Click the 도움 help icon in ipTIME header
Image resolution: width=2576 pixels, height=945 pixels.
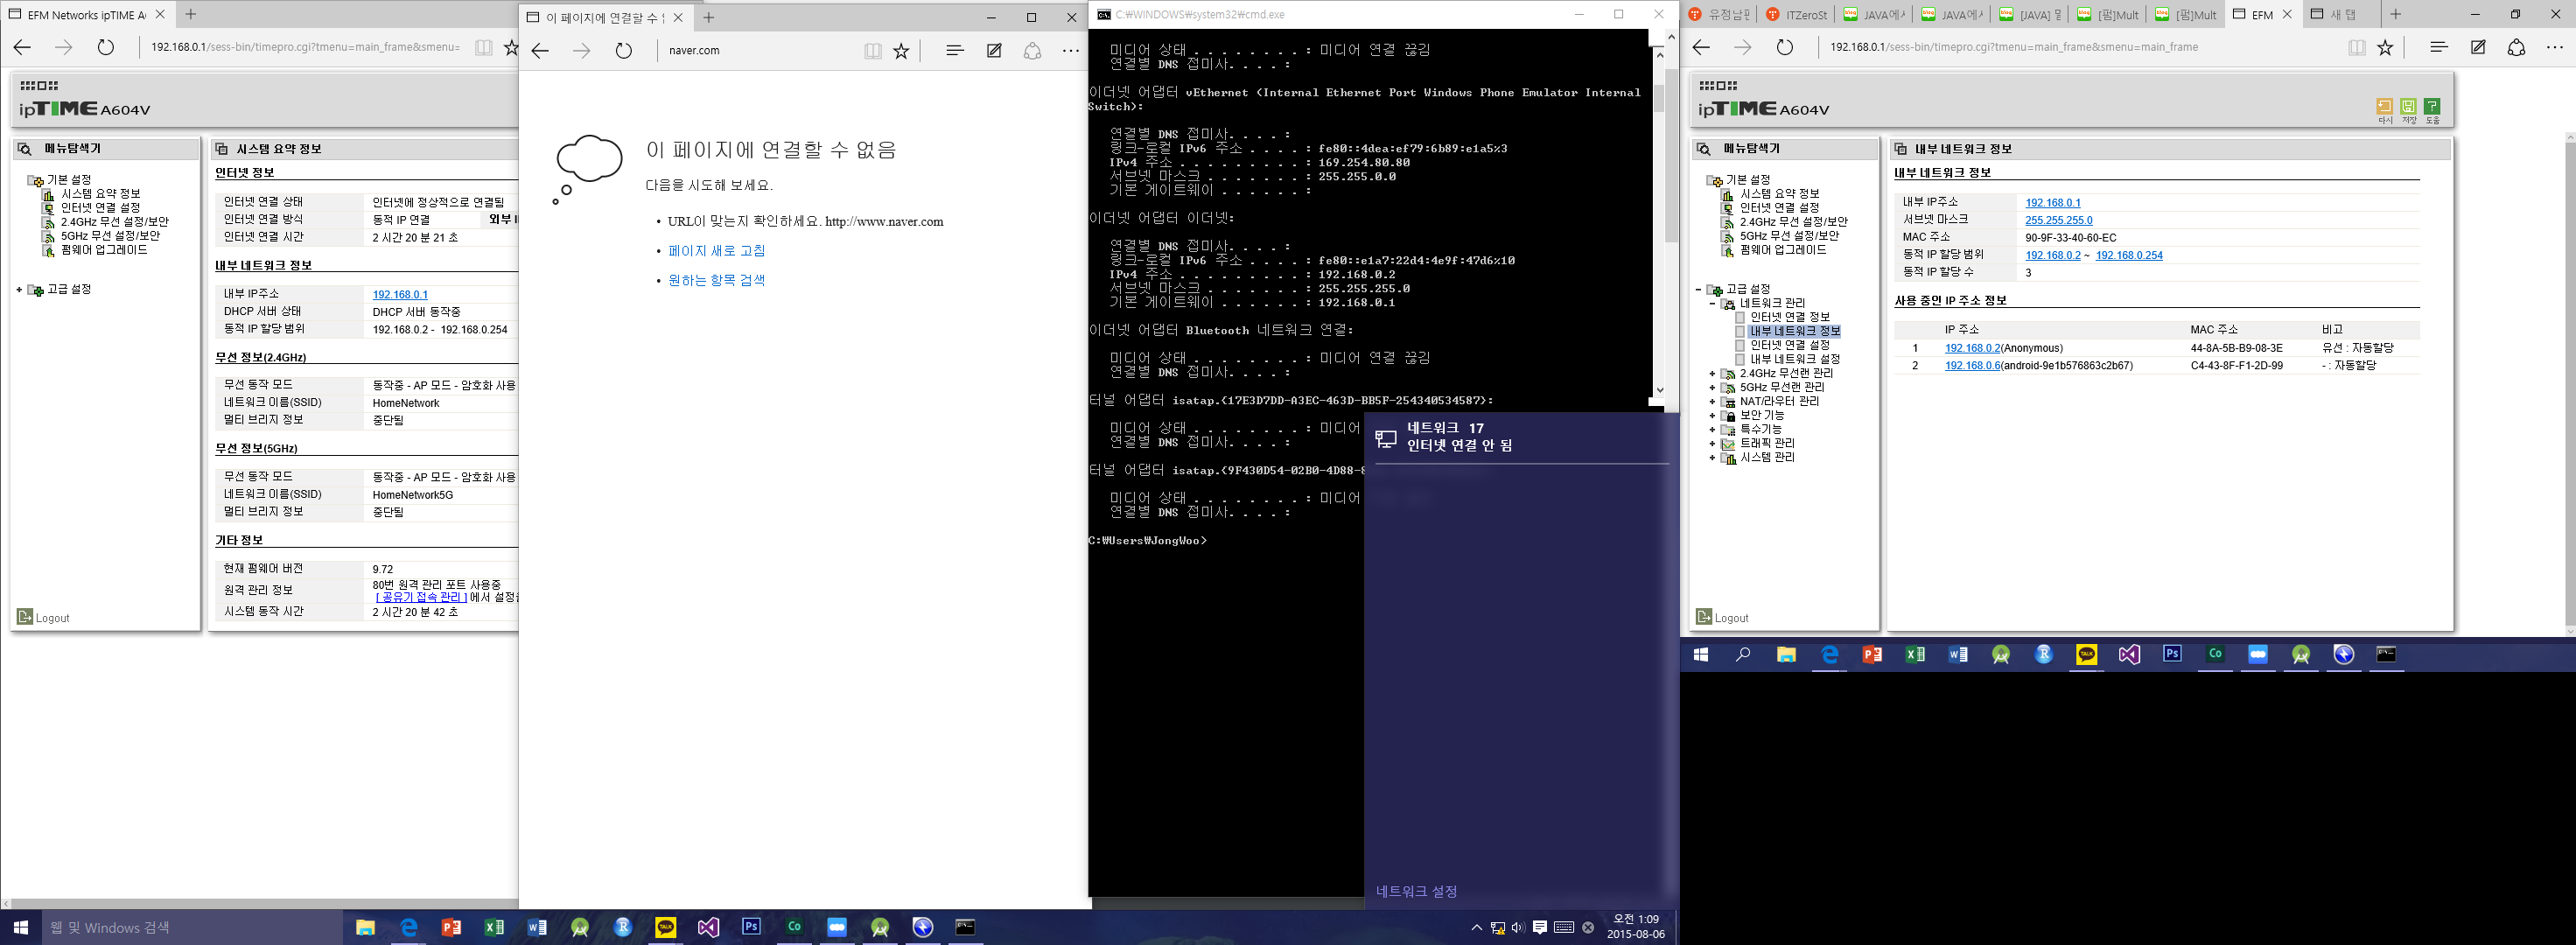tap(2432, 106)
